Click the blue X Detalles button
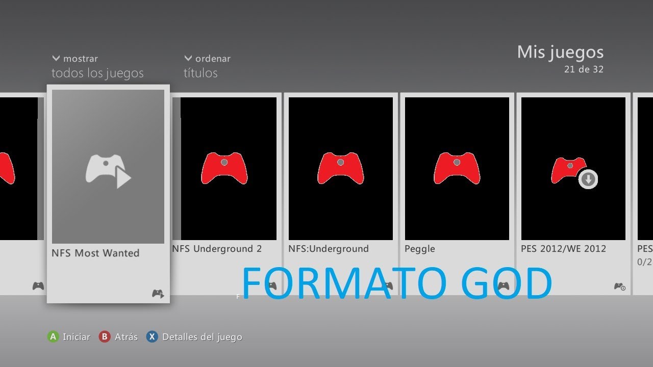 pos(152,337)
